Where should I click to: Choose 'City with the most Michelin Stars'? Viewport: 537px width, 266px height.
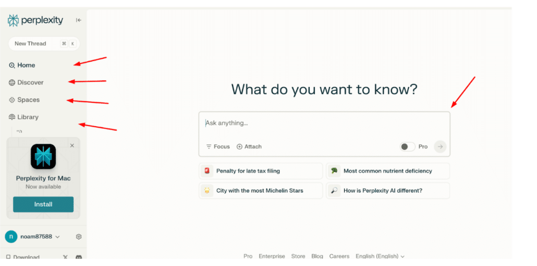pos(261,190)
